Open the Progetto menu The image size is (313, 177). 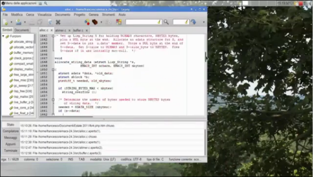[x=79, y=15]
